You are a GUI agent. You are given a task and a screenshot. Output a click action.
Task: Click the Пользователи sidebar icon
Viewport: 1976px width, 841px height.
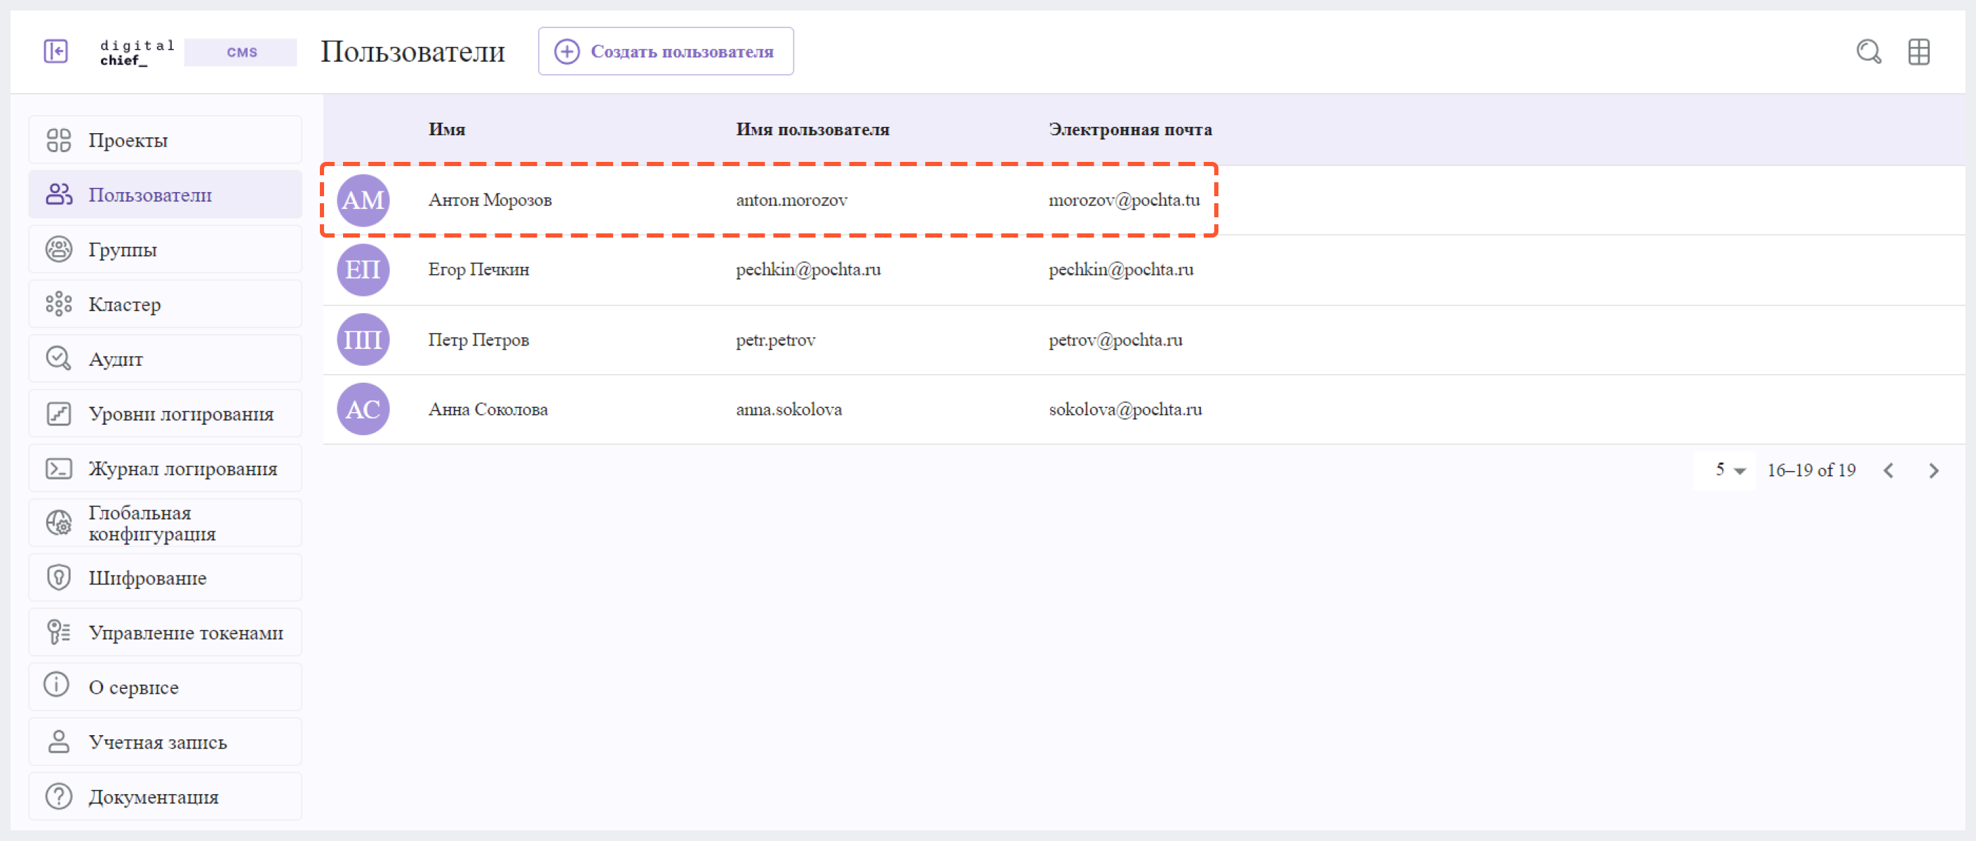[58, 195]
